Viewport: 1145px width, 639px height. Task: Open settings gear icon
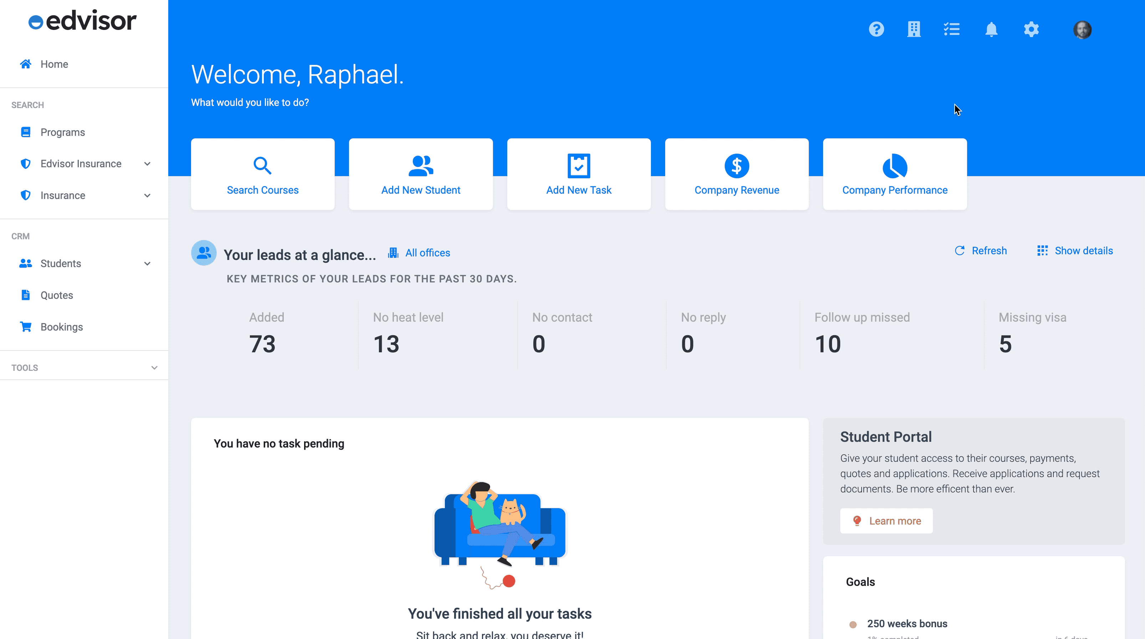point(1031,29)
